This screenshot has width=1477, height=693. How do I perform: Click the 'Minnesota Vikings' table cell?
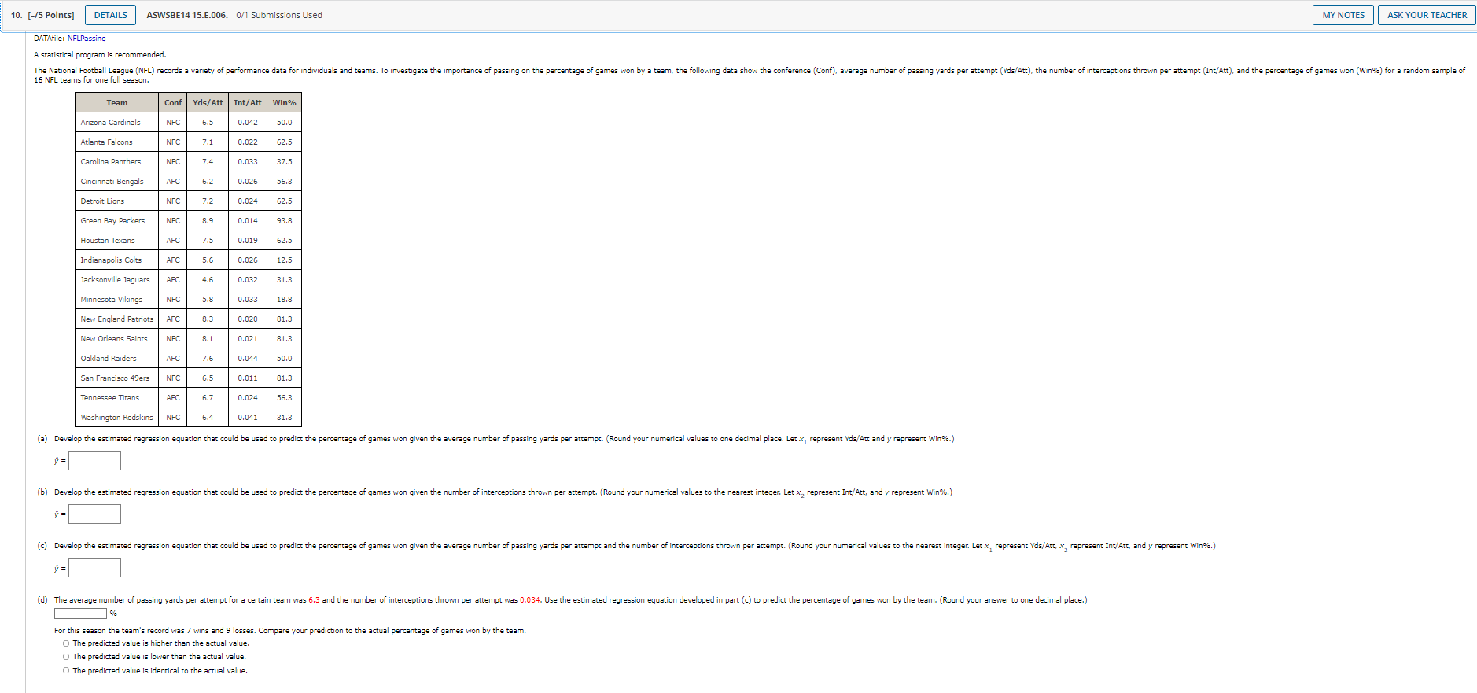pos(116,300)
